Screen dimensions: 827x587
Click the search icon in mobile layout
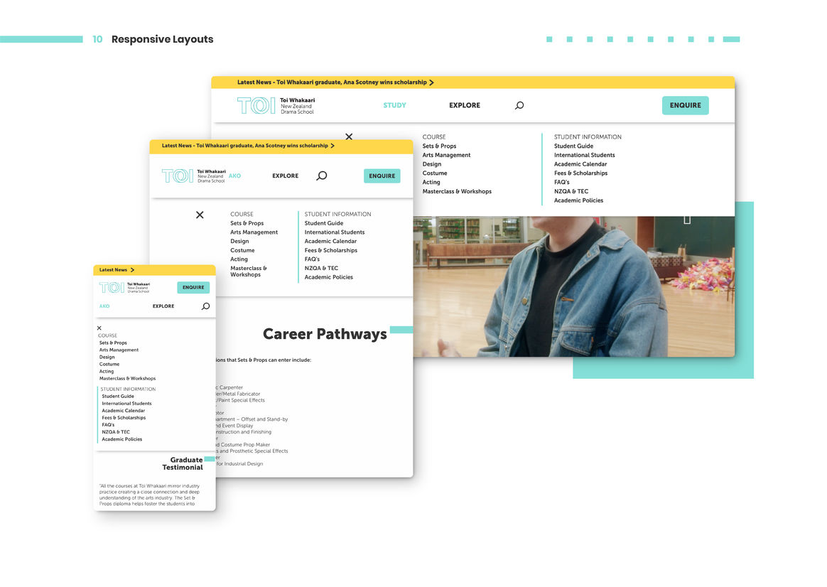click(x=205, y=306)
